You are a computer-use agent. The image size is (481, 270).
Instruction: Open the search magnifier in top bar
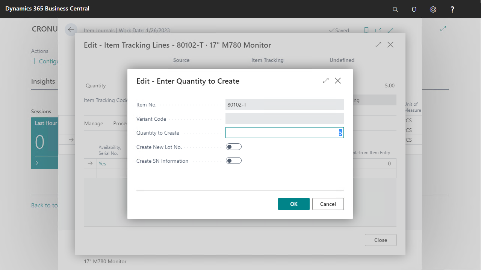(395, 9)
